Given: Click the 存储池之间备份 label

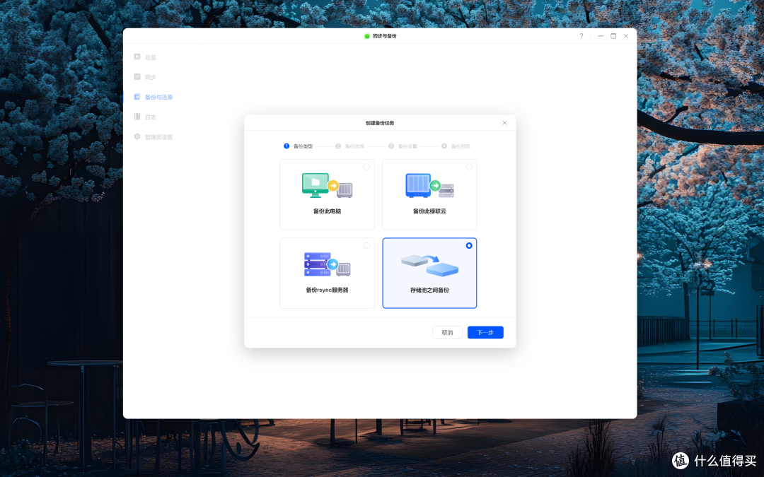Looking at the screenshot, I should (429, 290).
